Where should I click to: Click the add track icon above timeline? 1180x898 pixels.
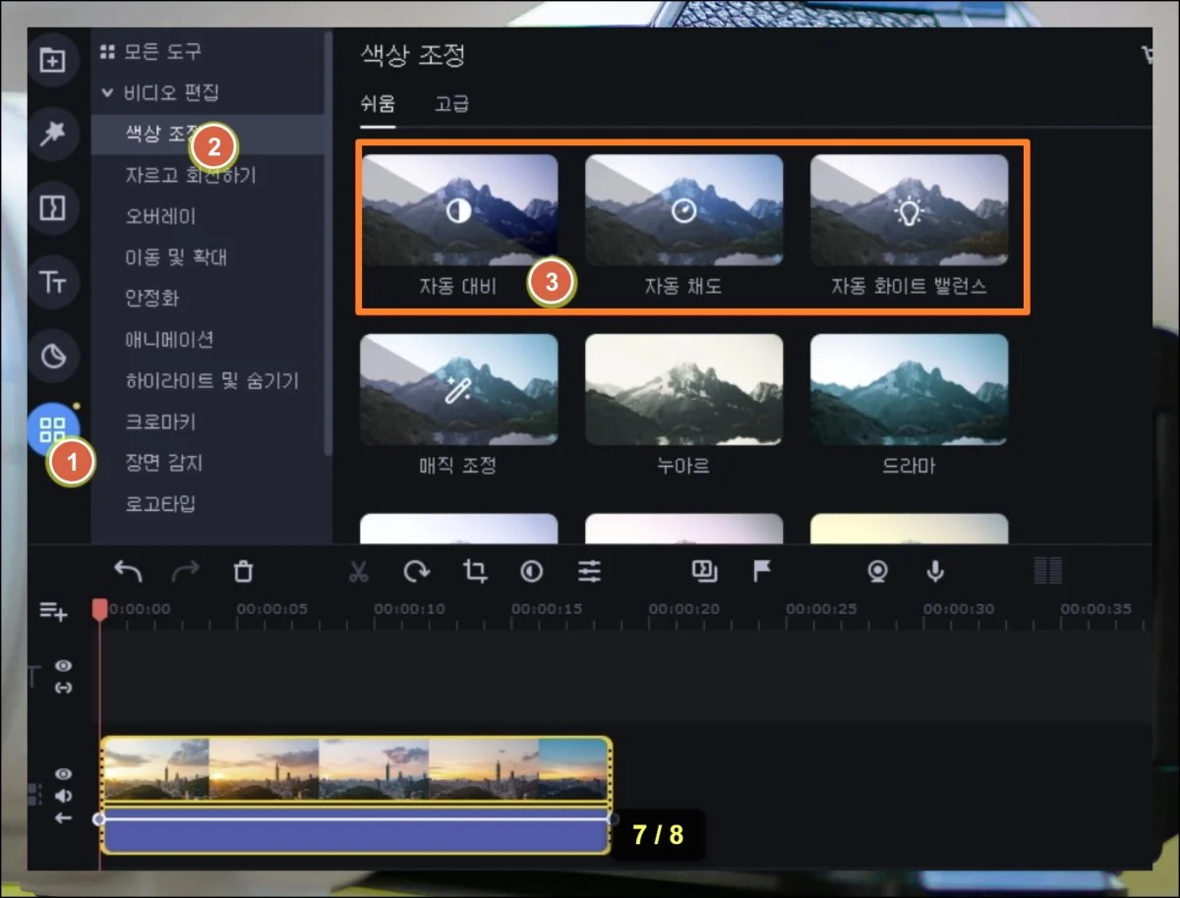(x=52, y=611)
